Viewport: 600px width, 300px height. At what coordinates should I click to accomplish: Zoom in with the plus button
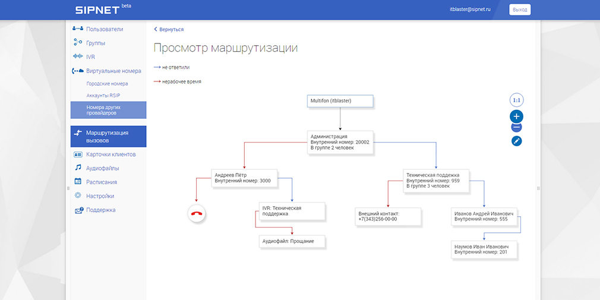tap(517, 116)
